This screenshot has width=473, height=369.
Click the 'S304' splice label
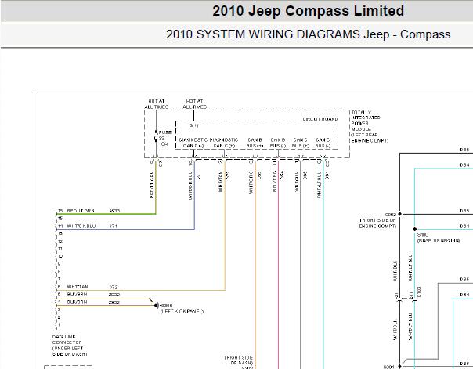(389, 367)
